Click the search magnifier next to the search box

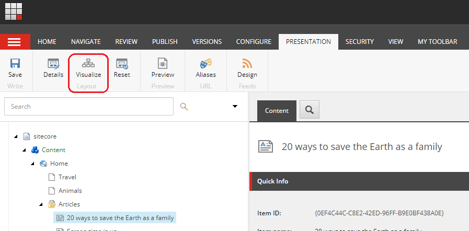click(x=184, y=107)
